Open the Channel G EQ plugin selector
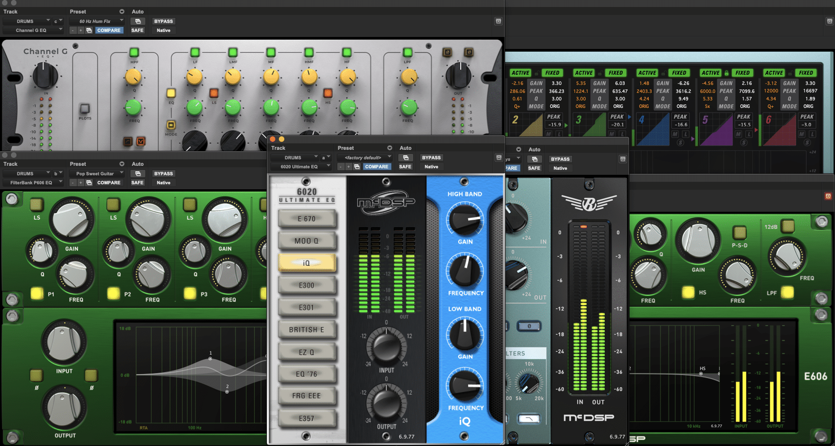835x446 pixels. 33,30
